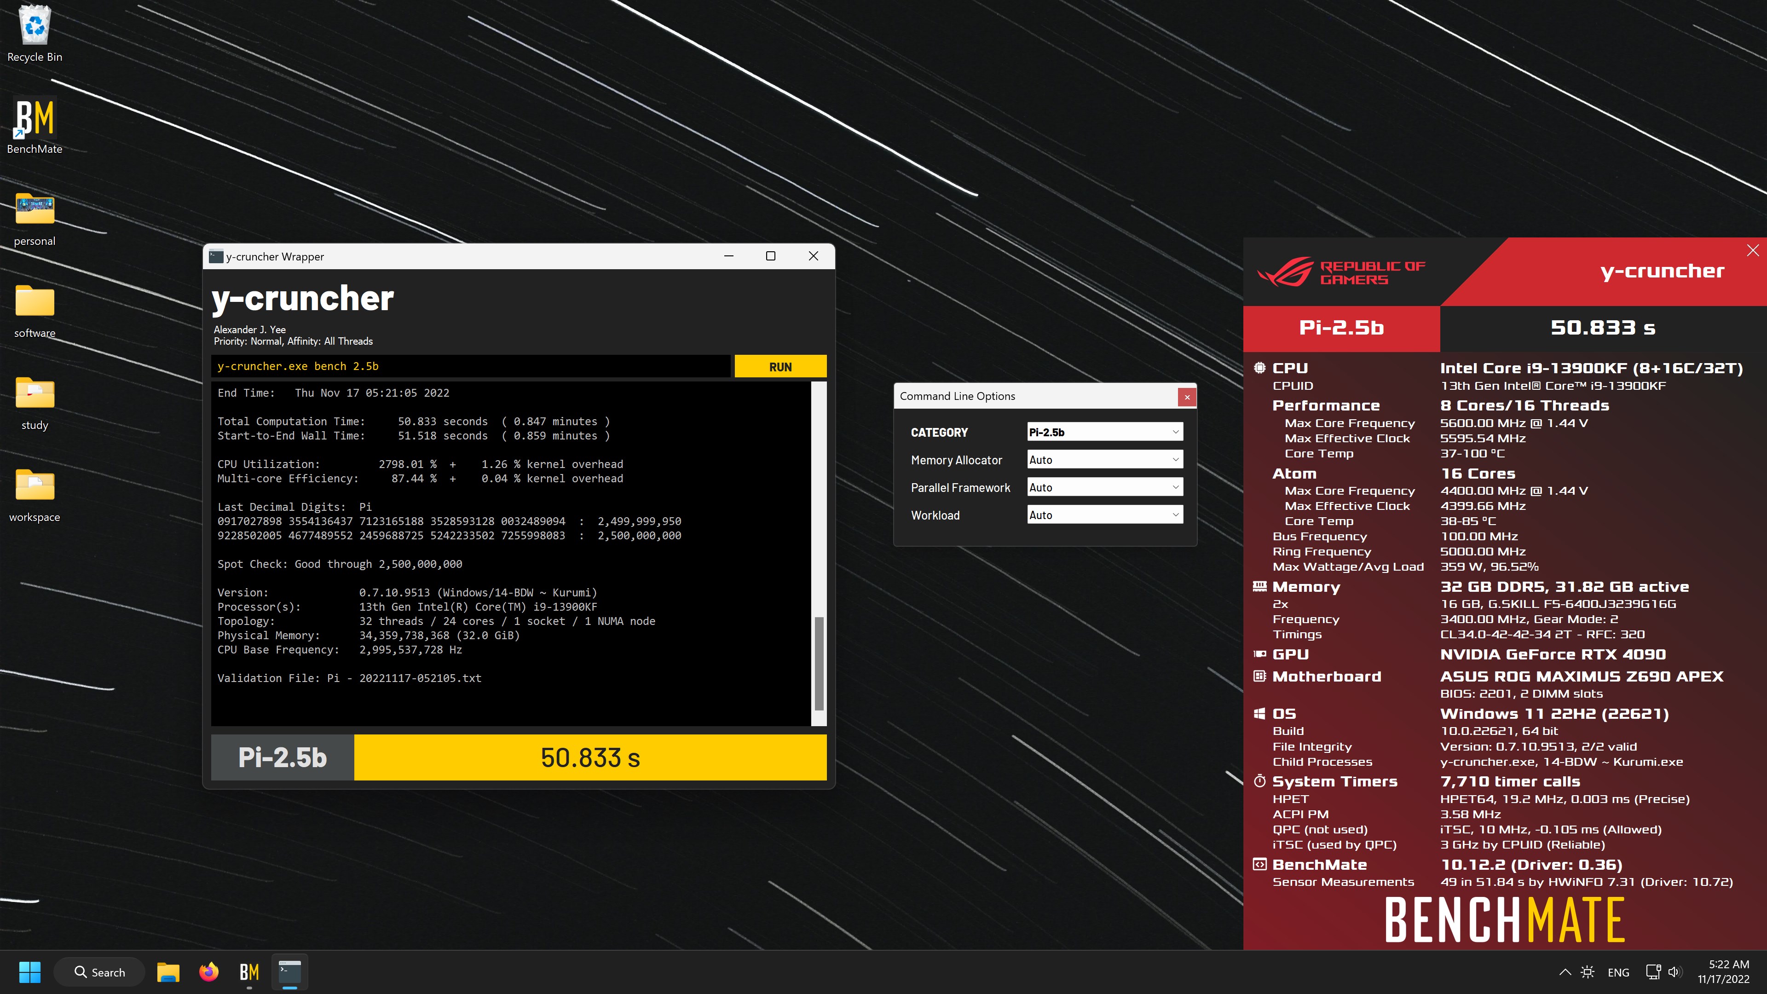This screenshot has height=994, width=1767.
Task: Close the Command Line Options window
Action: point(1187,397)
